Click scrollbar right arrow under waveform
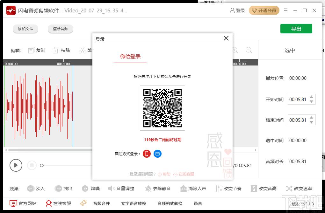Image resolution: width=325 pixels, height=213 pixels. point(255,150)
